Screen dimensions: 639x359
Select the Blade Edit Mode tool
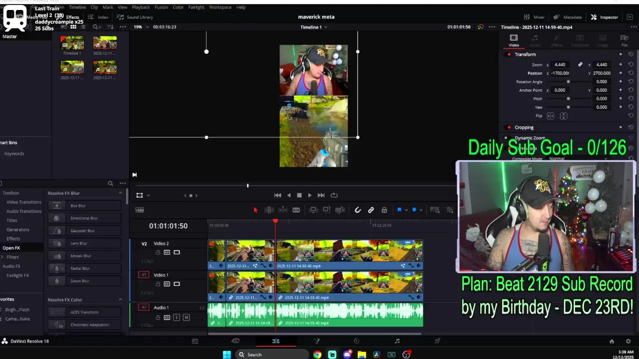pos(296,210)
